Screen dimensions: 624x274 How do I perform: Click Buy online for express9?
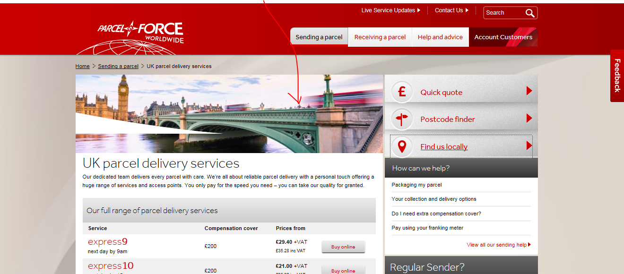click(343, 247)
